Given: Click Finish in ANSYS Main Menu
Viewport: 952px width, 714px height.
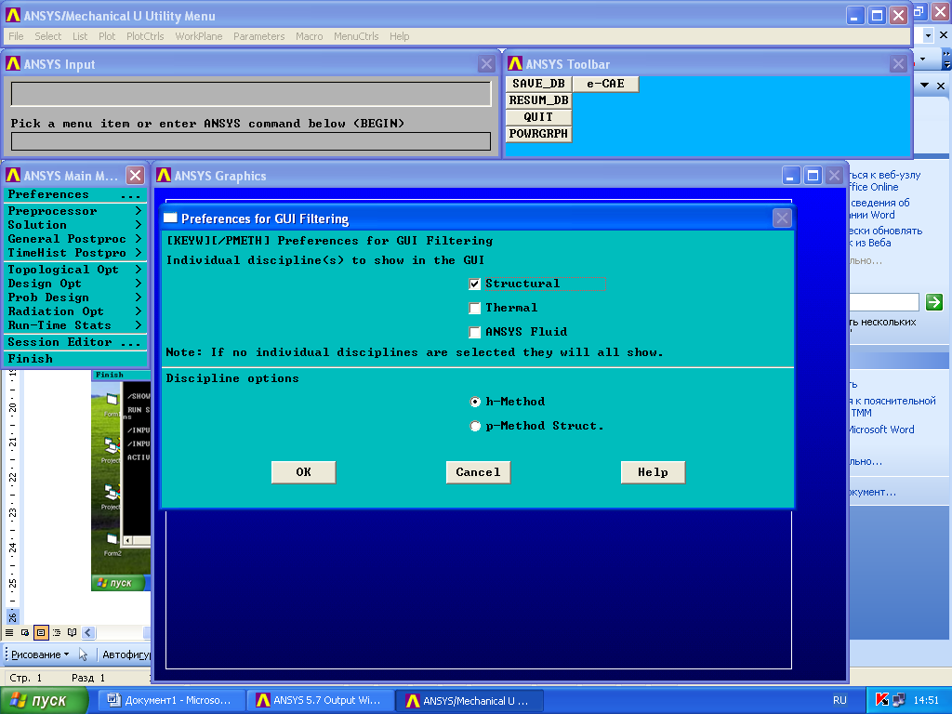Looking at the screenshot, I should (75, 359).
